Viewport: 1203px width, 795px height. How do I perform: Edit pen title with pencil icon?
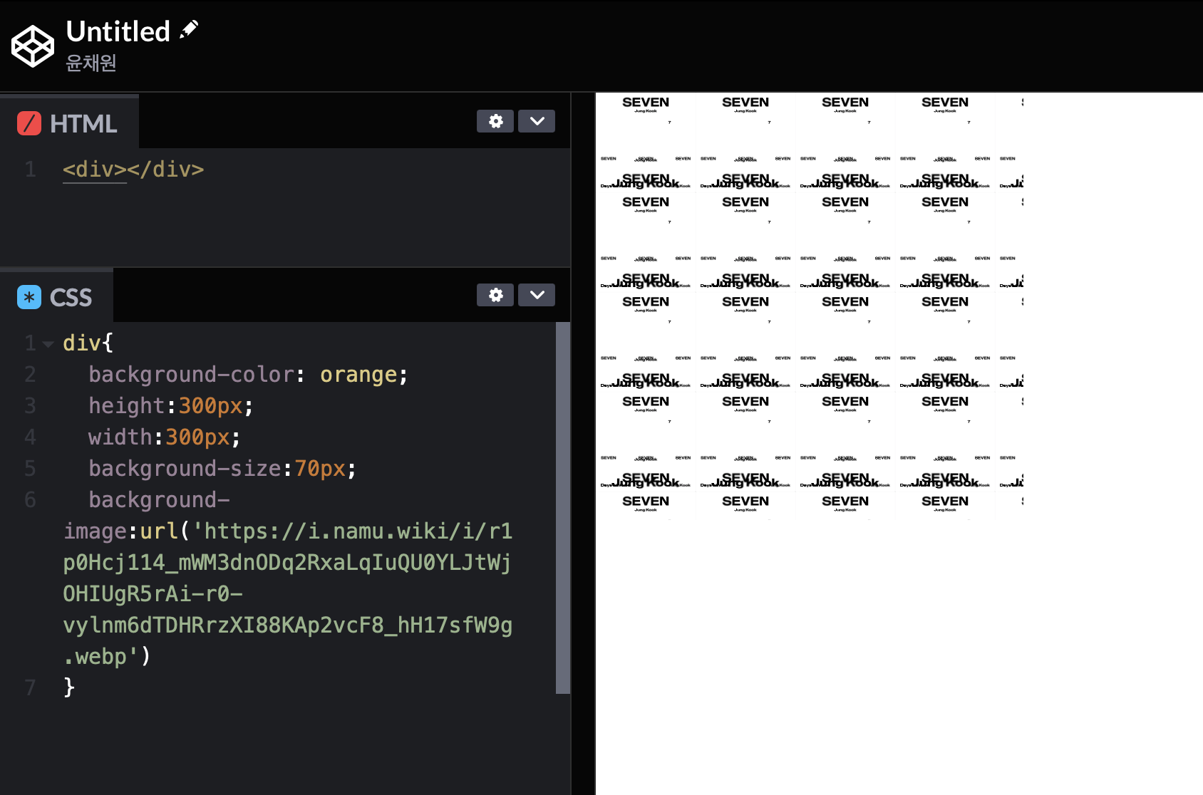tap(189, 29)
